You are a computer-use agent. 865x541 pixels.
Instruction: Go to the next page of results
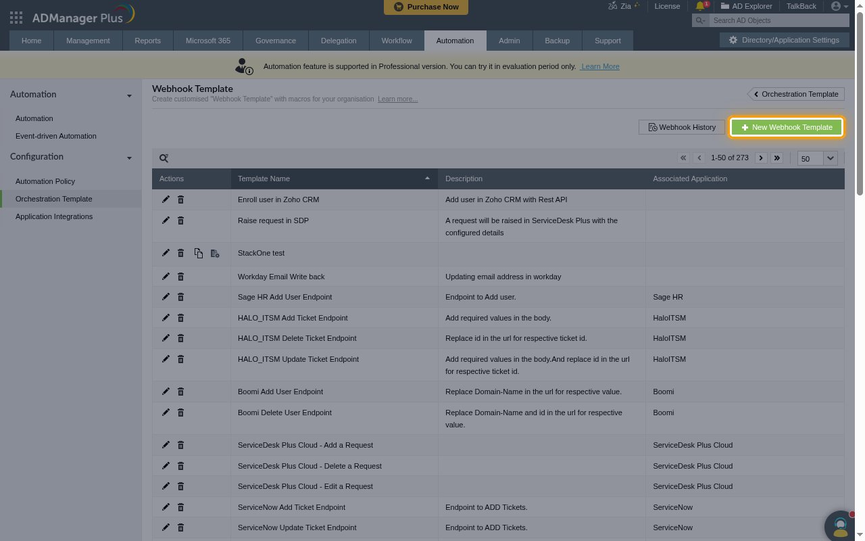(x=761, y=158)
